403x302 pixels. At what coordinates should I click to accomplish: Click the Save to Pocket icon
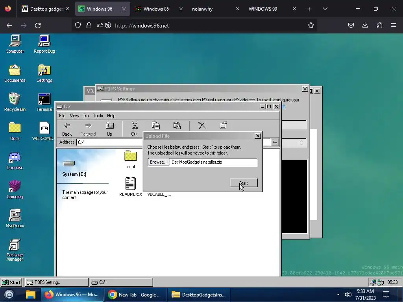coord(351,25)
